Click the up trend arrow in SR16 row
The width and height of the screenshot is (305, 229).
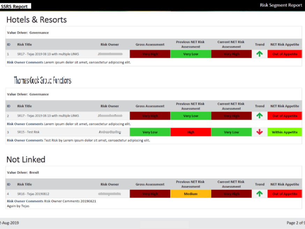(x=259, y=194)
